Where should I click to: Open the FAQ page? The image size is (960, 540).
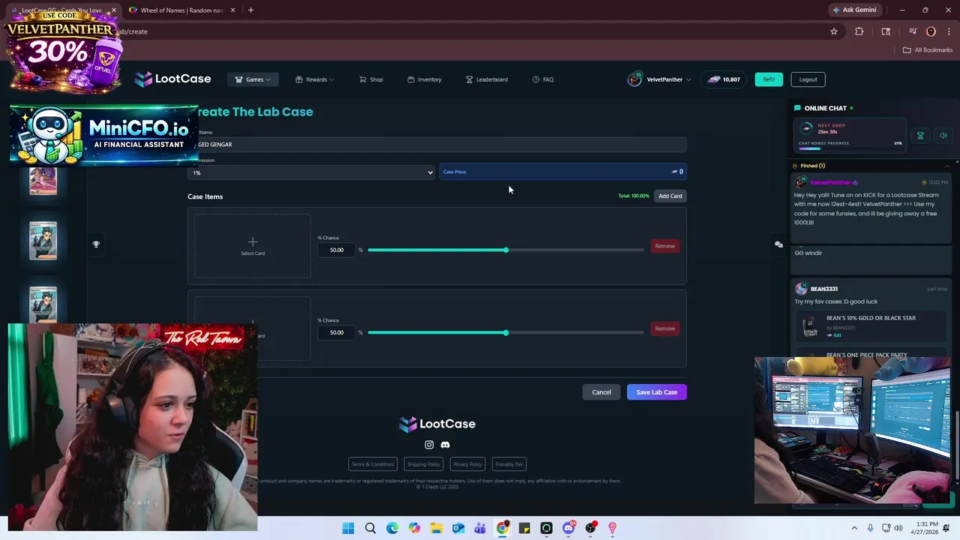click(x=543, y=79)
